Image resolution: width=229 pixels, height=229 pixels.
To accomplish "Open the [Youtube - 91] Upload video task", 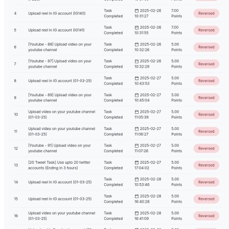I will click(60, 148).
